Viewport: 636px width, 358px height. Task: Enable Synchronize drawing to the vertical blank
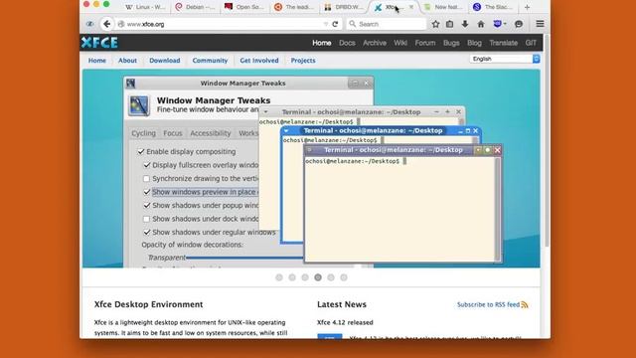click(x=146, y=179)
